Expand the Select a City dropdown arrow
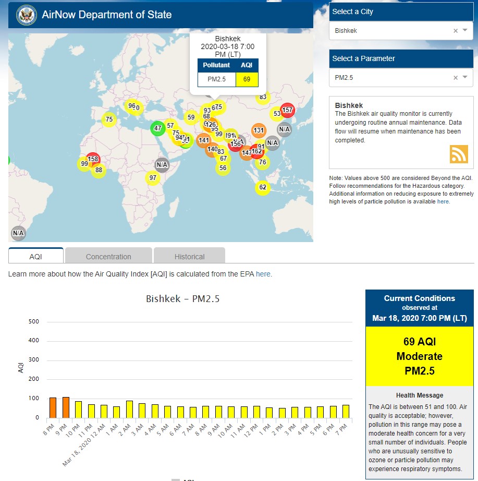This screenshot has height=481, width=478. tap(465, 31)
